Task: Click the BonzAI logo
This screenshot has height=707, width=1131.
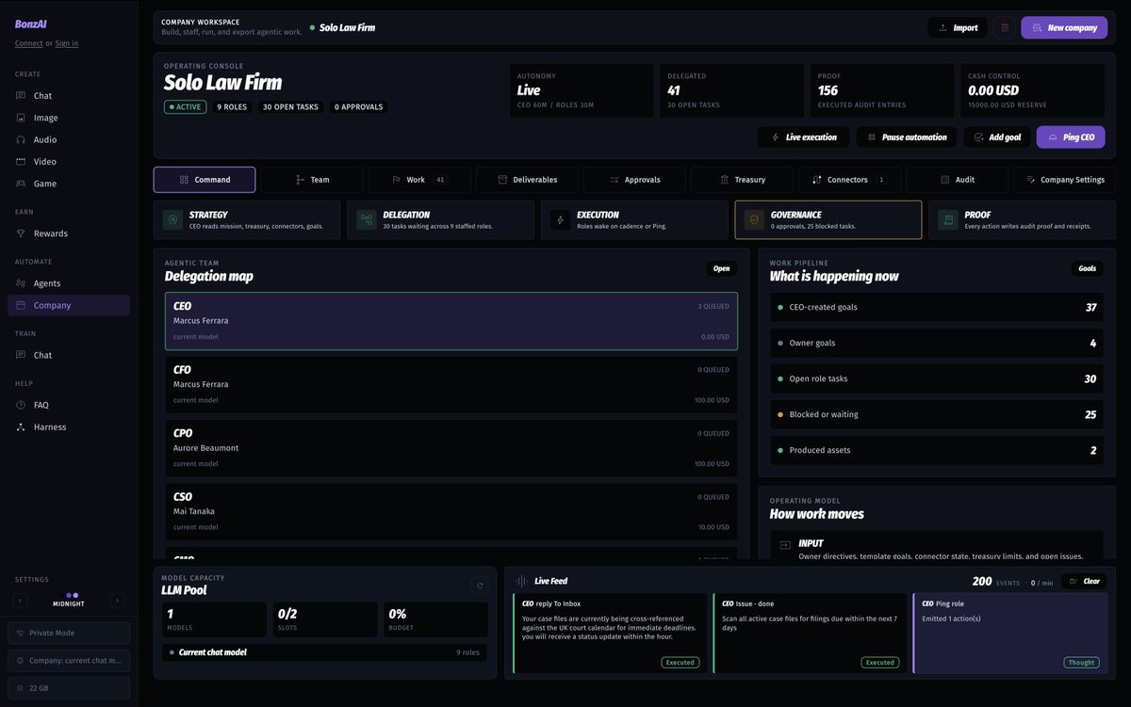Action: tap(31, 24)
